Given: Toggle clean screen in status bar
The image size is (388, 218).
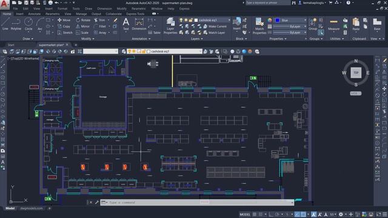Looking at the screenshot, I should (378, 214).
